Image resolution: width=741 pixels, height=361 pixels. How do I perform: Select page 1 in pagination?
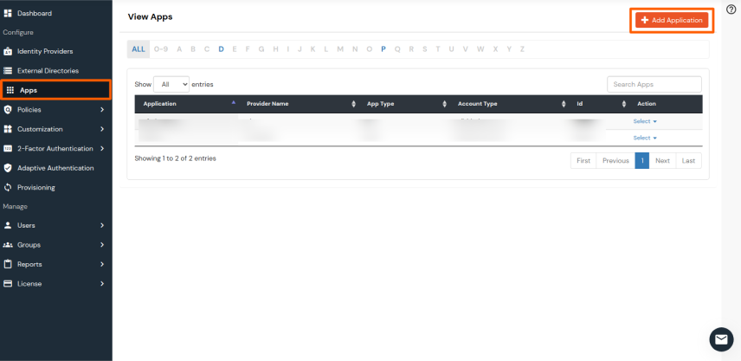coord(642,161)
